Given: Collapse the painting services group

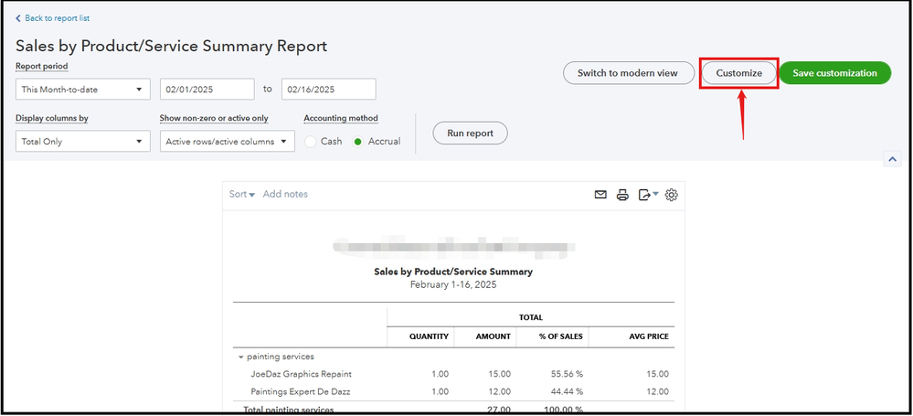Looking at the screenshot, I should pos(241,357).
